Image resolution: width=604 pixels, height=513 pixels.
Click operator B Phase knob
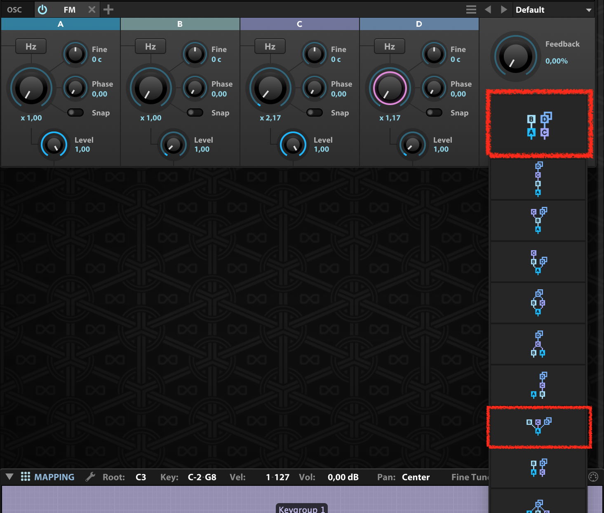pos(195,87)
